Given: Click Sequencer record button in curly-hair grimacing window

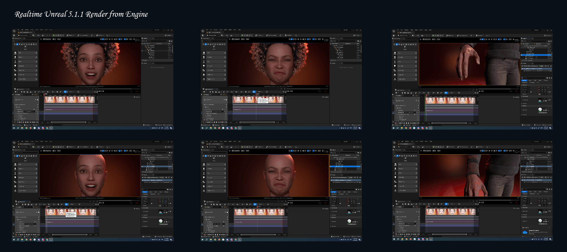Looking at the screenshot, I should pyautogui.click(x=203, y=122).
